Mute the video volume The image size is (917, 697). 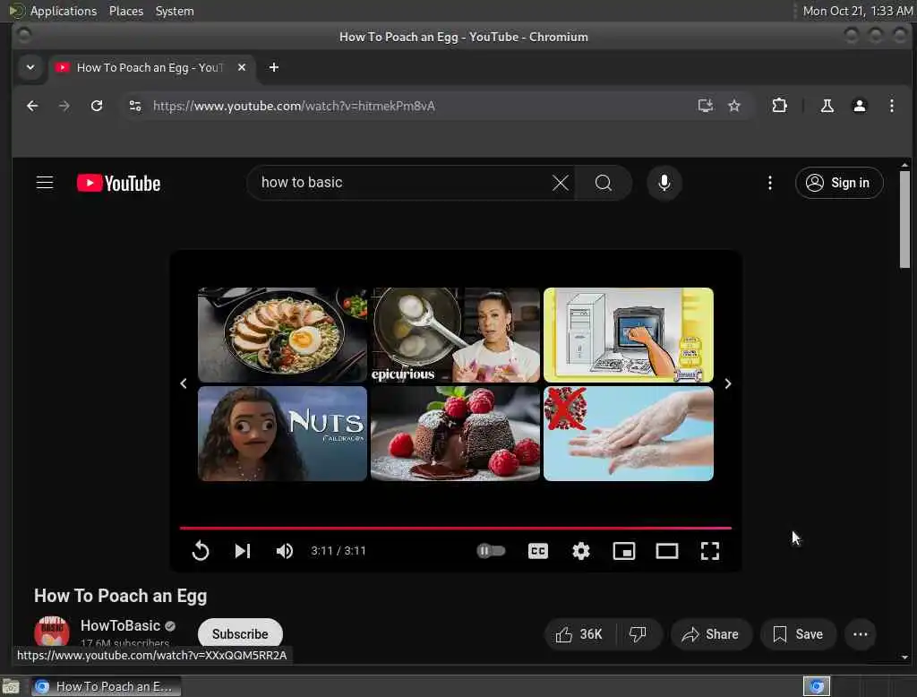pos(285,551)
